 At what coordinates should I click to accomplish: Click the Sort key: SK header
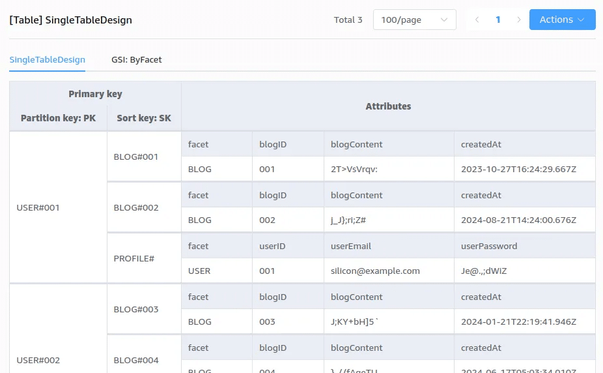pyautogui.click(x=144, y=119)
